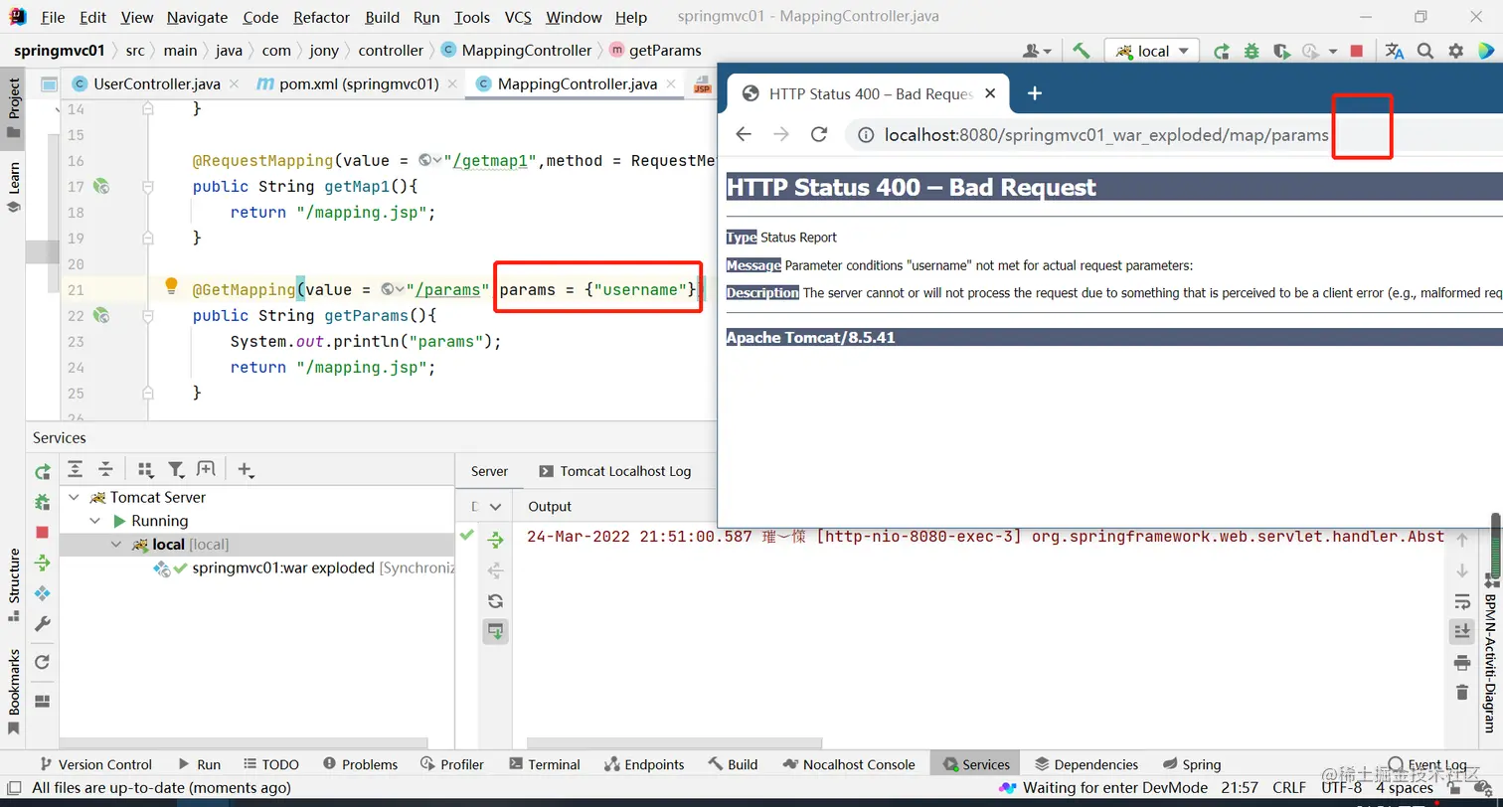Stop Tomcat with the Services red stop icon
The image size is (1503, 807).
[x=42, y=533]
